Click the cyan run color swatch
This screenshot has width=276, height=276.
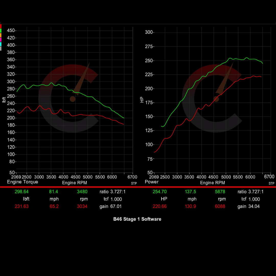(1, 44)
